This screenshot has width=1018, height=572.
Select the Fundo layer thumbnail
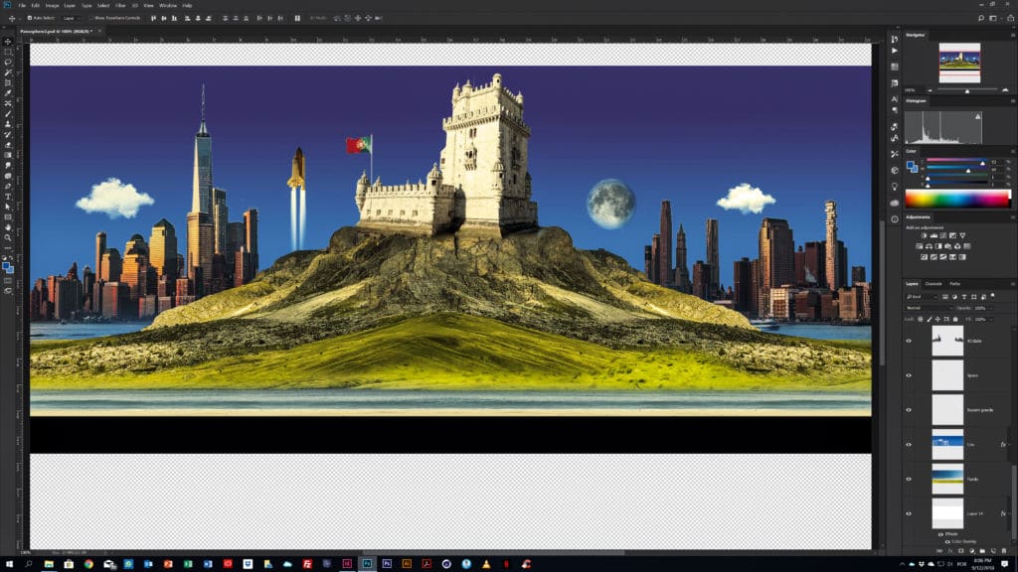947,480
